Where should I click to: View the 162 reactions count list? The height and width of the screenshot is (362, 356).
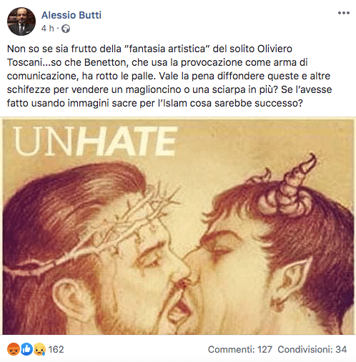(56, 349)
